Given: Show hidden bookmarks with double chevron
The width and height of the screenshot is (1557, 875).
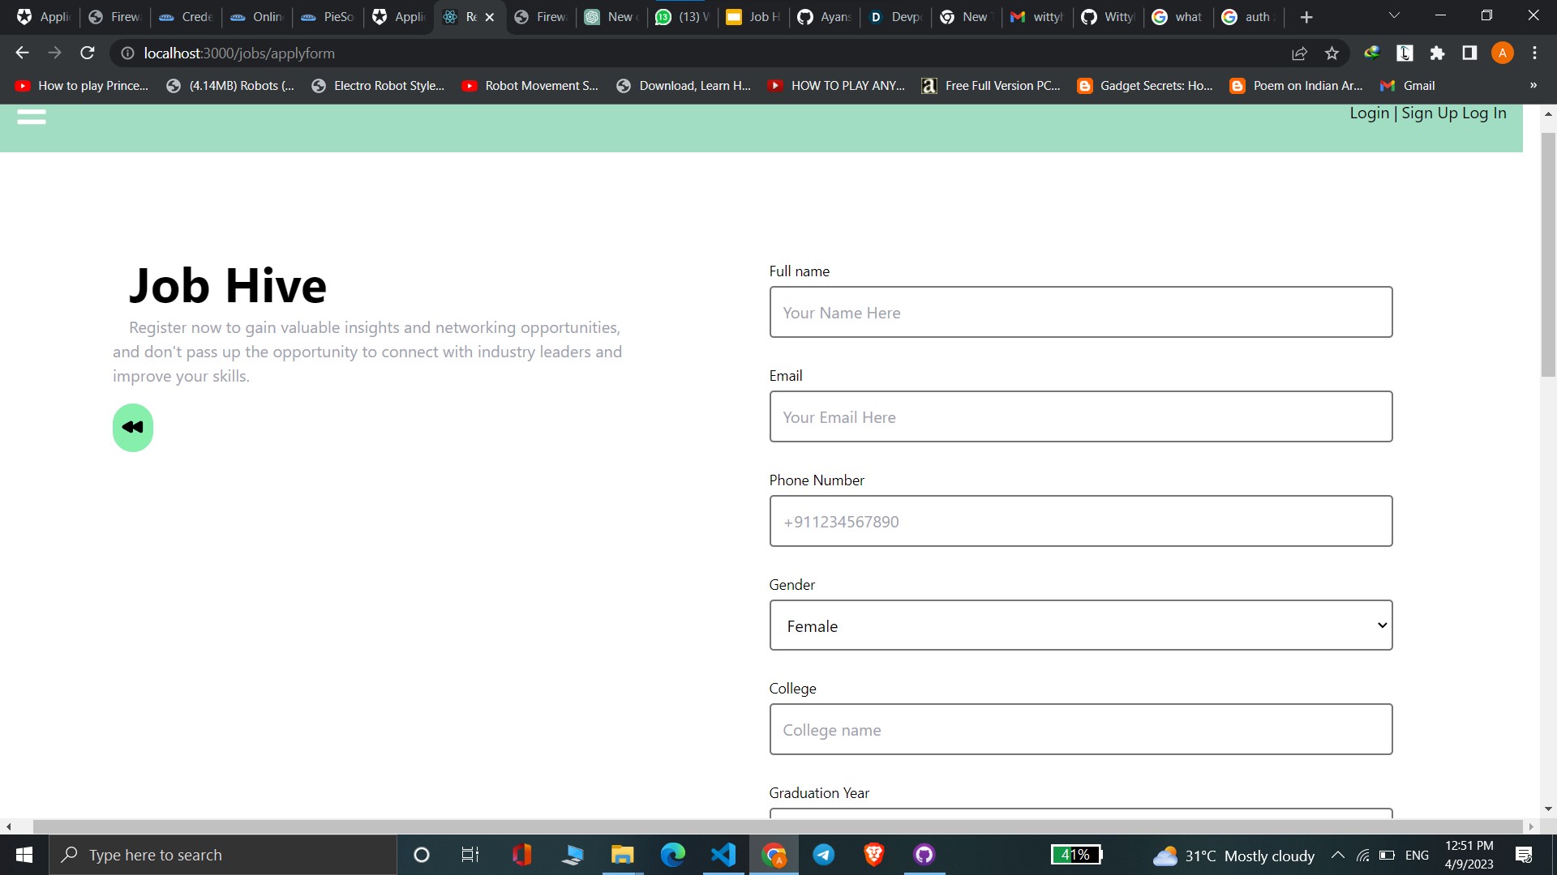Looking at the screenshot, I should 1533,86.
